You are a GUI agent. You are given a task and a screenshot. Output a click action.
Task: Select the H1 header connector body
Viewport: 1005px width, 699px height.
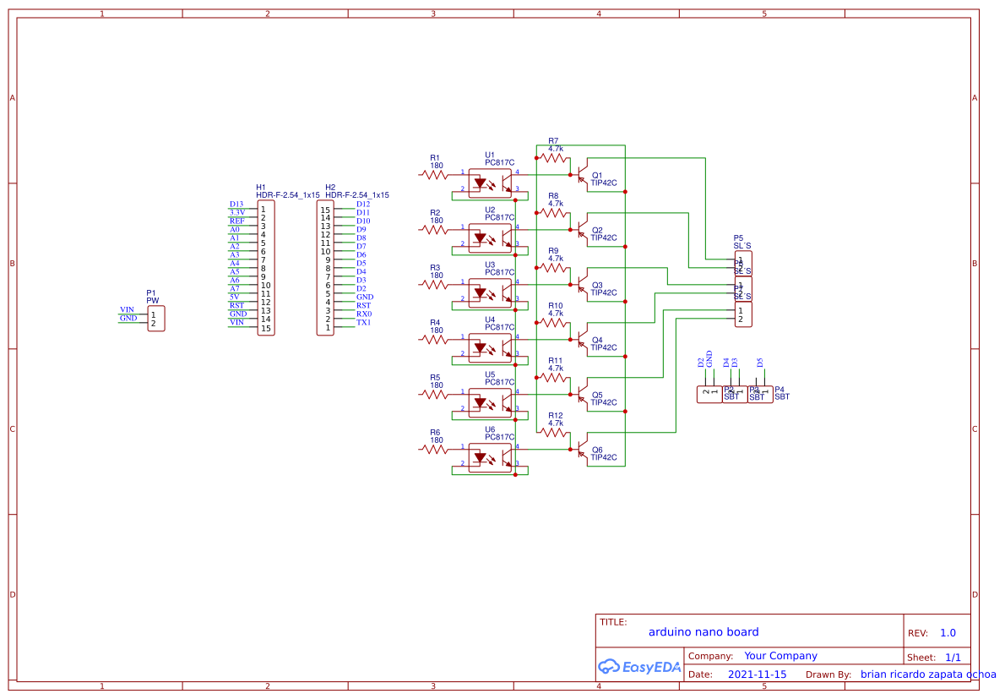tap(266, 268)
